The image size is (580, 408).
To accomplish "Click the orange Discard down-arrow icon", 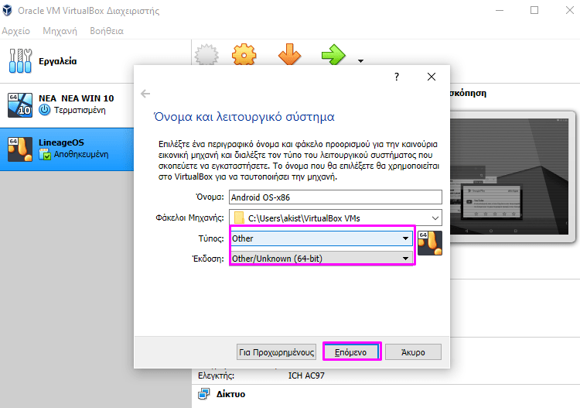I will point(289,55).
